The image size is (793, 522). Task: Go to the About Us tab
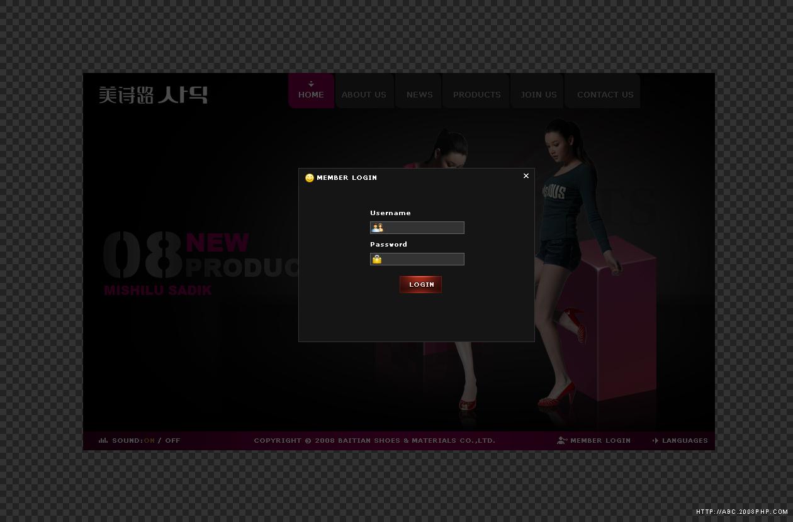click(x=364, y=95)
